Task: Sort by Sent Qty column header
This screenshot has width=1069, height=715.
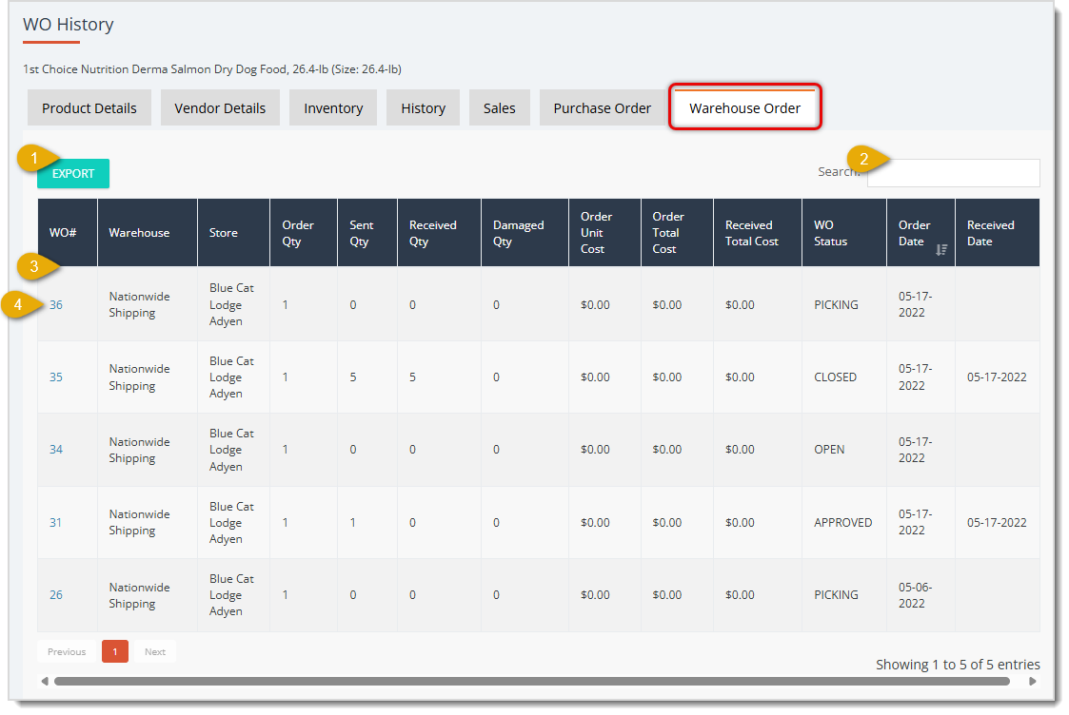Action: click(367, 232)
